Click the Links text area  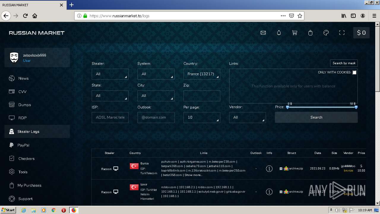tap(293, 86)
